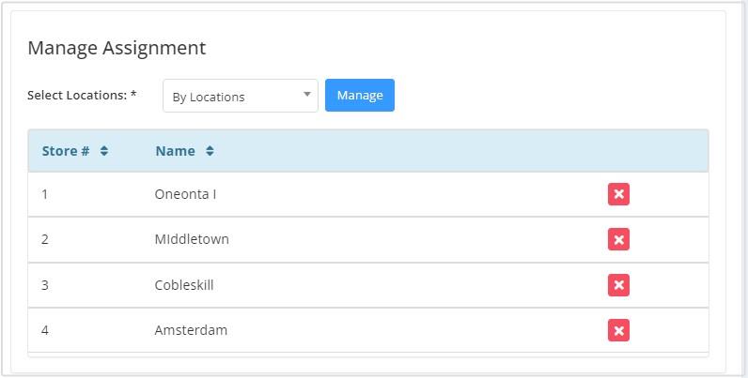
Task: Click store number 2 cell
Action: (45, 239)
